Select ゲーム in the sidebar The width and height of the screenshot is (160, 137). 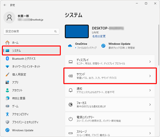pyautogui.click(x=31, y=106)
